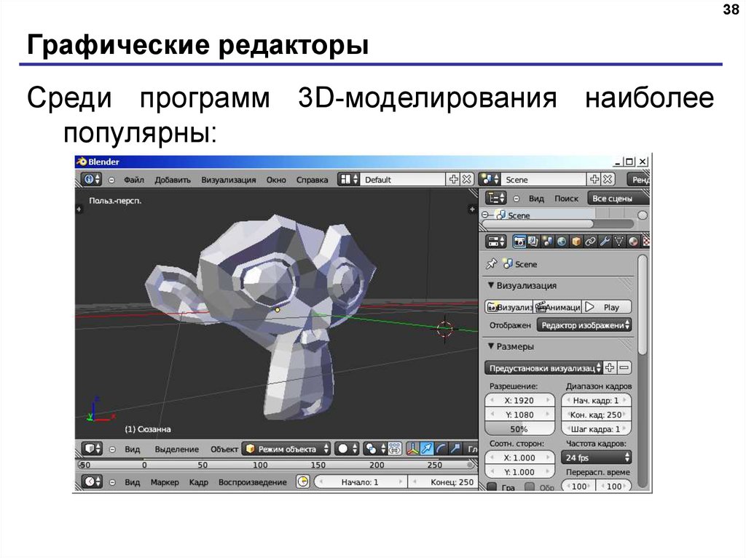This screenshot has height=558, width=746.
Task: Open the Outliner editor type selector
Action: click(x=496, y=198)
